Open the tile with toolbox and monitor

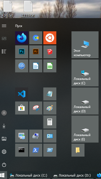[x=36, y=136]
